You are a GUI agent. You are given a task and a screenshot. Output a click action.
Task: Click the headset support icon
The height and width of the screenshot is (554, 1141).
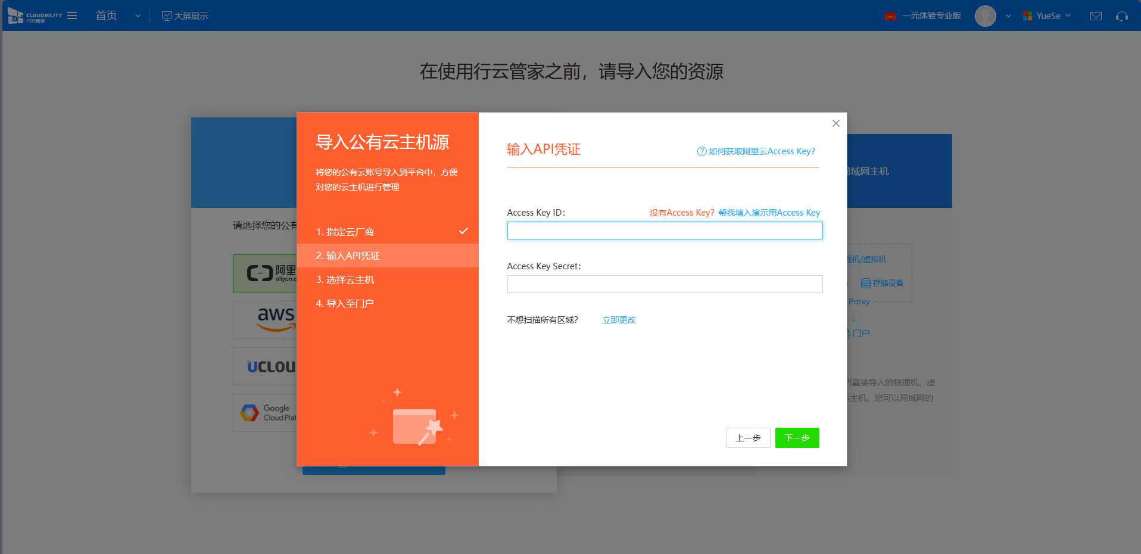[1122, 16]
